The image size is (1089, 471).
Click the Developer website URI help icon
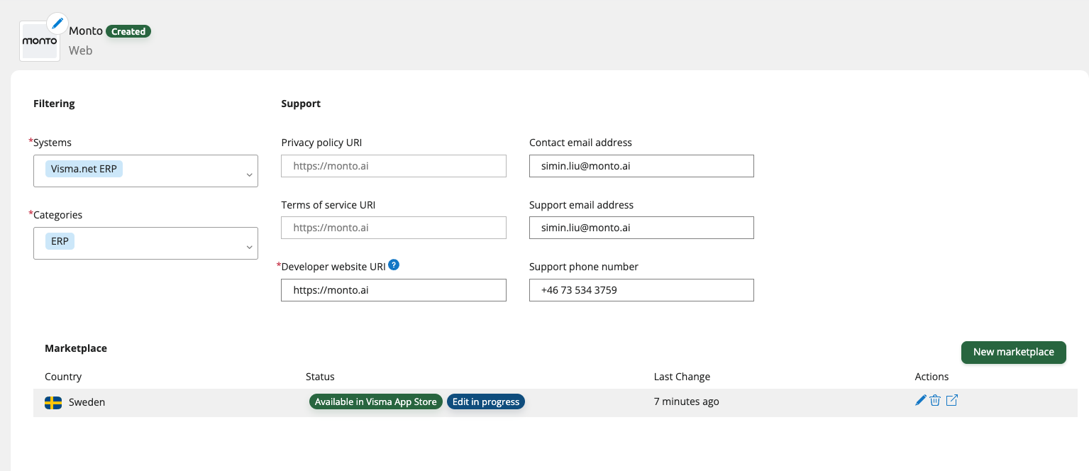(394, 265)
